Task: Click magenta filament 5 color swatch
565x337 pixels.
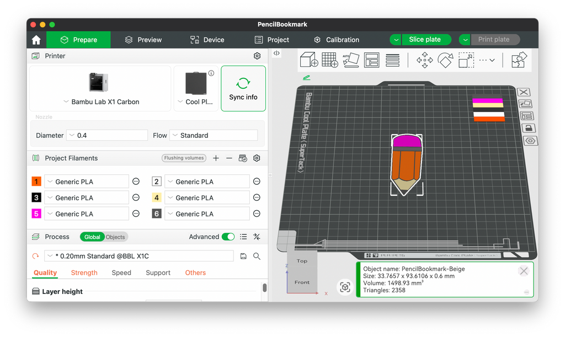Action: click(x=36, y=213)
